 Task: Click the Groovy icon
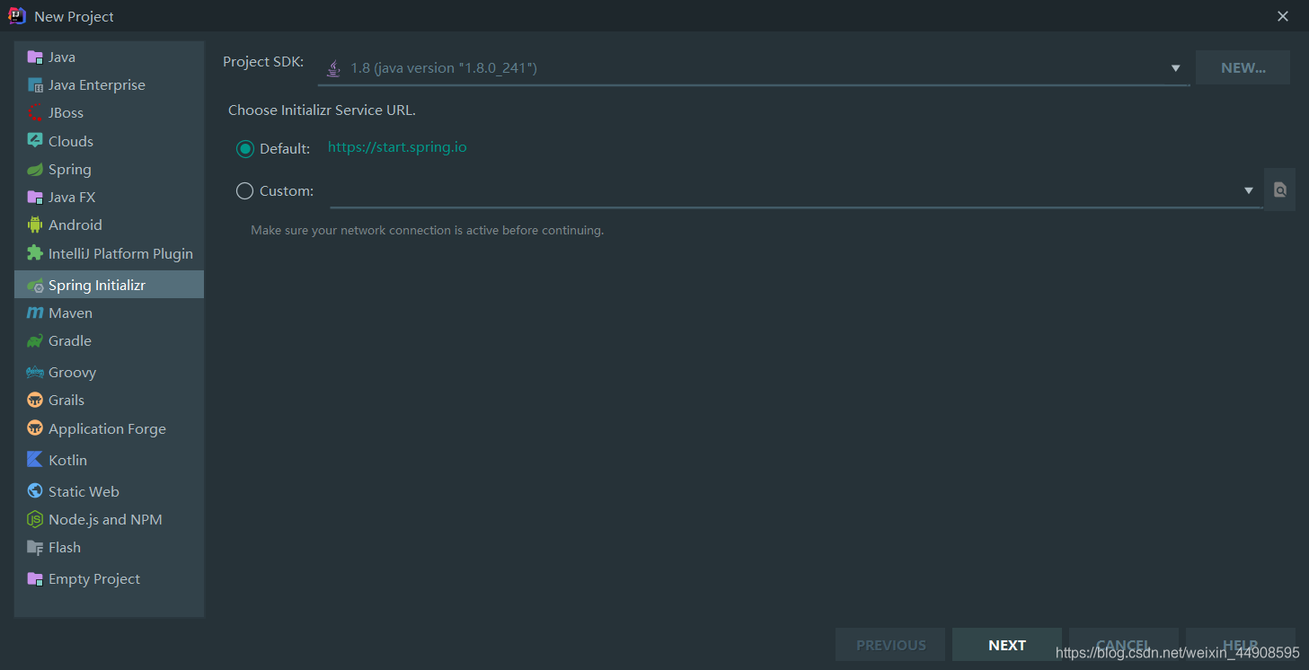[35, 373]
